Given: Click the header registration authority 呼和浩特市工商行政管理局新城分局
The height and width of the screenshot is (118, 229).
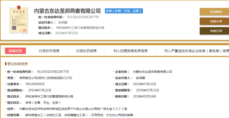Looking at the screenshot, I should pyautogui.click(x=80, y=28).
